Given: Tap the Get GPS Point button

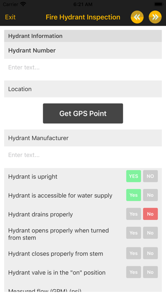Looking at the screenshot, I should pyautogui.click(x=83, y=114).
